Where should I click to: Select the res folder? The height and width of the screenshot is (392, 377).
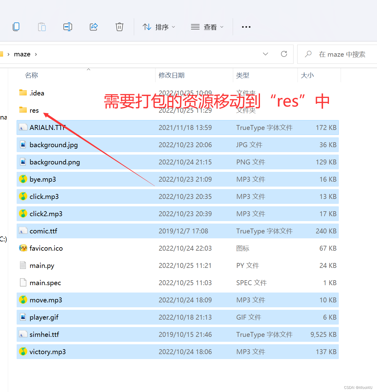click(34, 110)
